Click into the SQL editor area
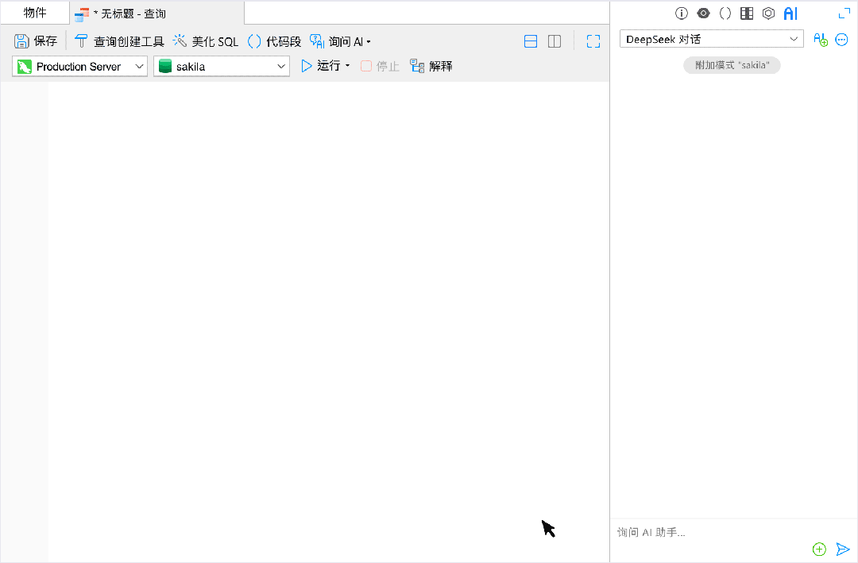 [x=328, y=322]
